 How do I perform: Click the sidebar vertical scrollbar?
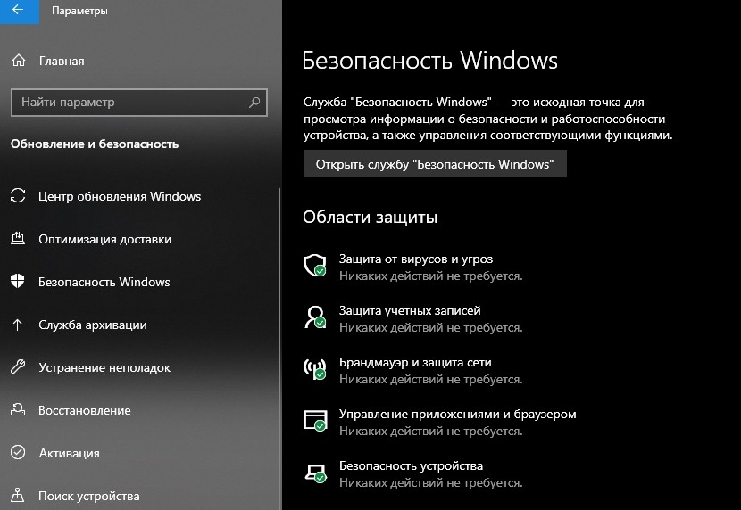pos(279,350)
